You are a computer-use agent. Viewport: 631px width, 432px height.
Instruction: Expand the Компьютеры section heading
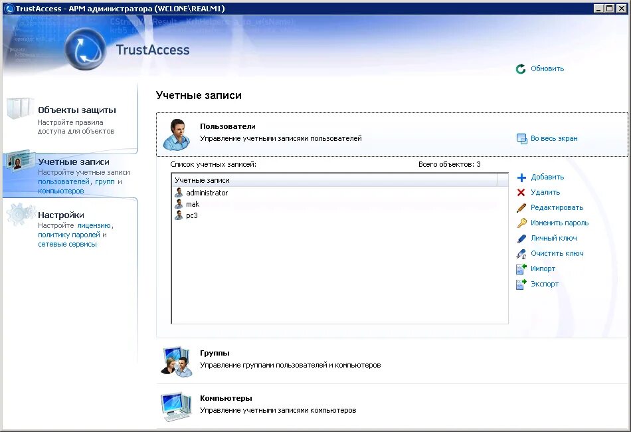[x=226, y=398]
